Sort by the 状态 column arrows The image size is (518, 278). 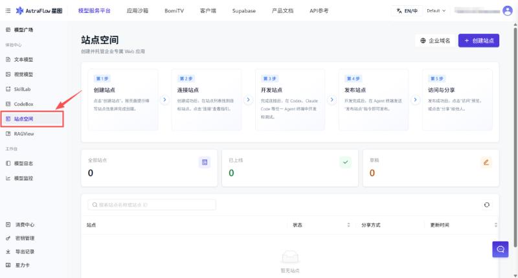[x=348, y=225]
